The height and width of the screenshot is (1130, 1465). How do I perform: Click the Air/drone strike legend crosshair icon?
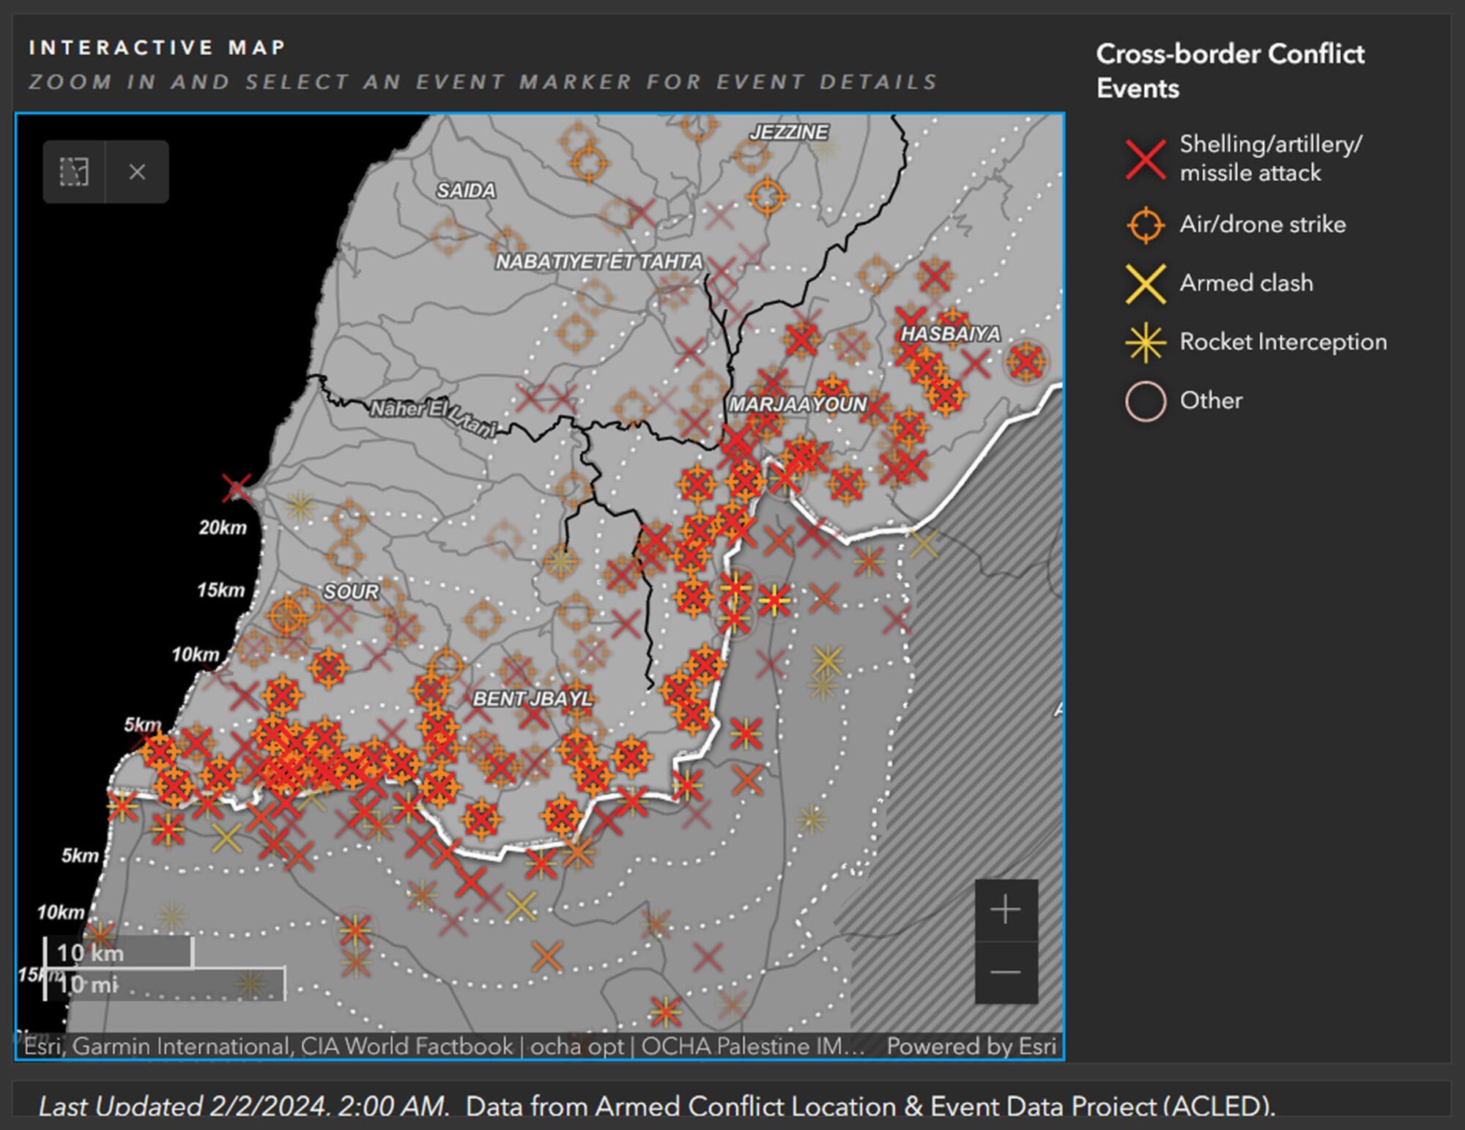point(1146,225)
